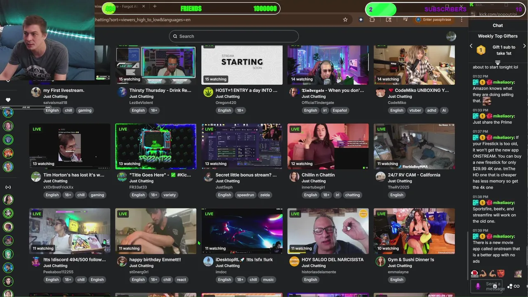Open stream title 'happy birthday Emmett!!'

155,259
